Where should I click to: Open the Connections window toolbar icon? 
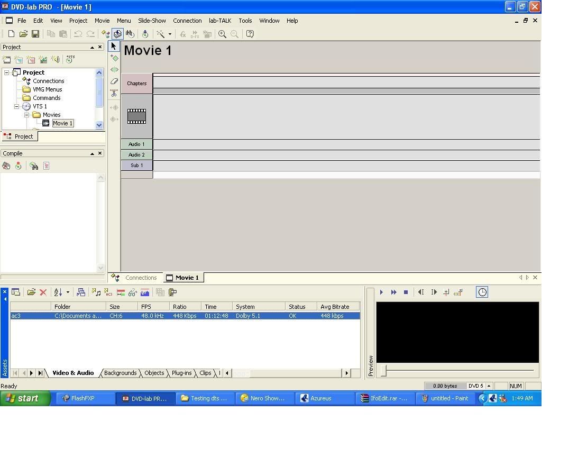pos(106,34)
